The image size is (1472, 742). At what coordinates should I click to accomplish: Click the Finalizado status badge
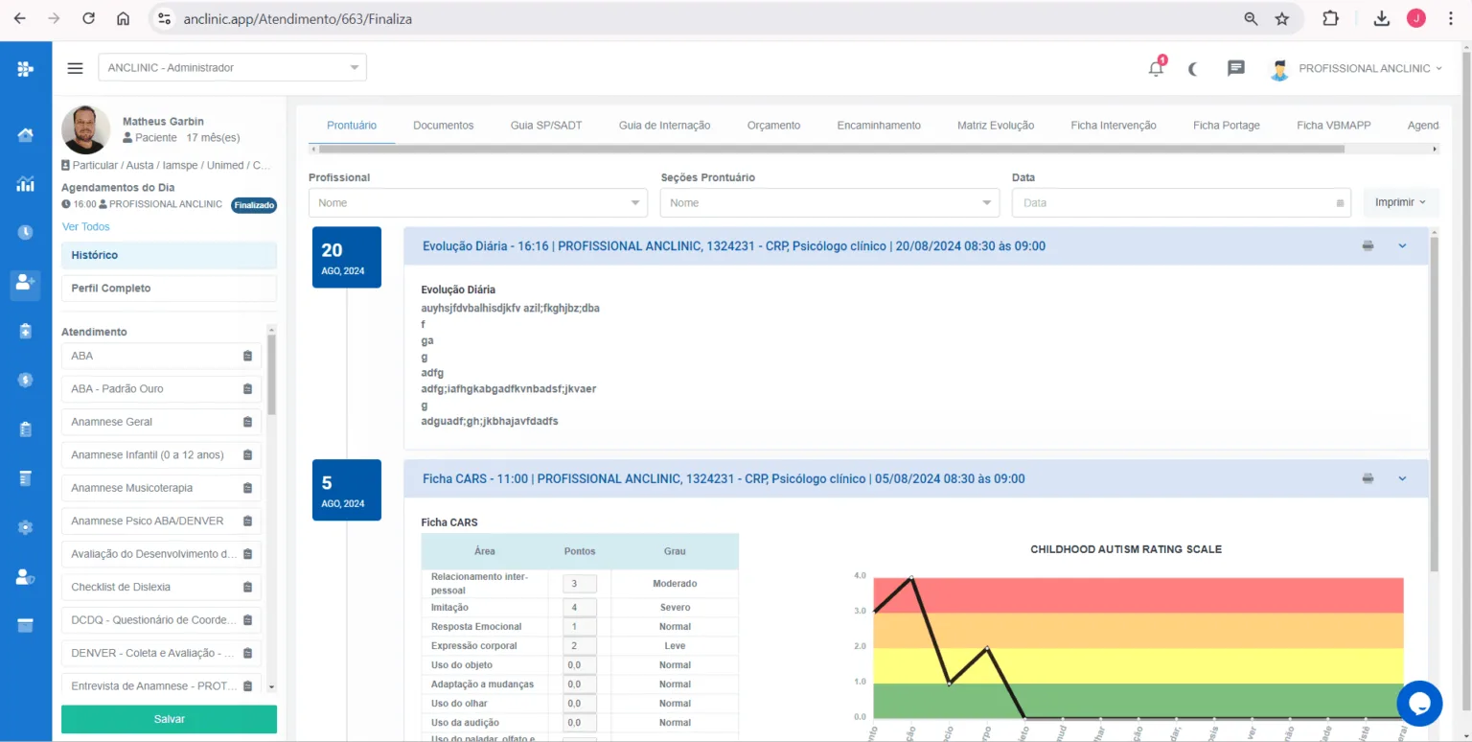click(254, 205)
